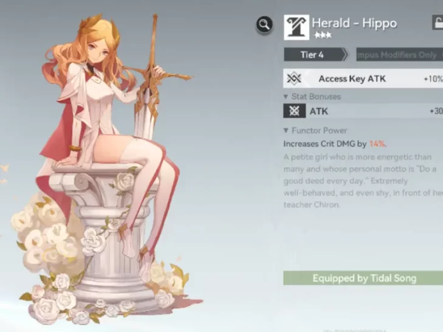
Task: Click the ATK stat bonus row
Action: coord(363,111)
